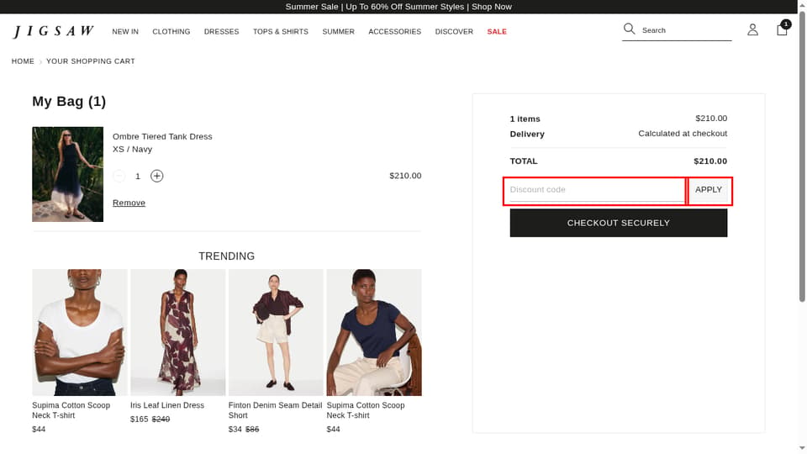Open the Tops & Shirts menu

(281, 31)
